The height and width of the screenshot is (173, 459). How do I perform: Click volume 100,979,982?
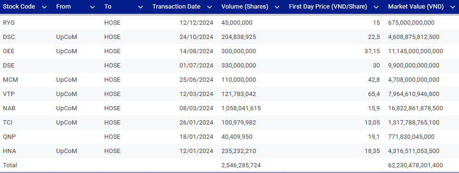[239, 123]
